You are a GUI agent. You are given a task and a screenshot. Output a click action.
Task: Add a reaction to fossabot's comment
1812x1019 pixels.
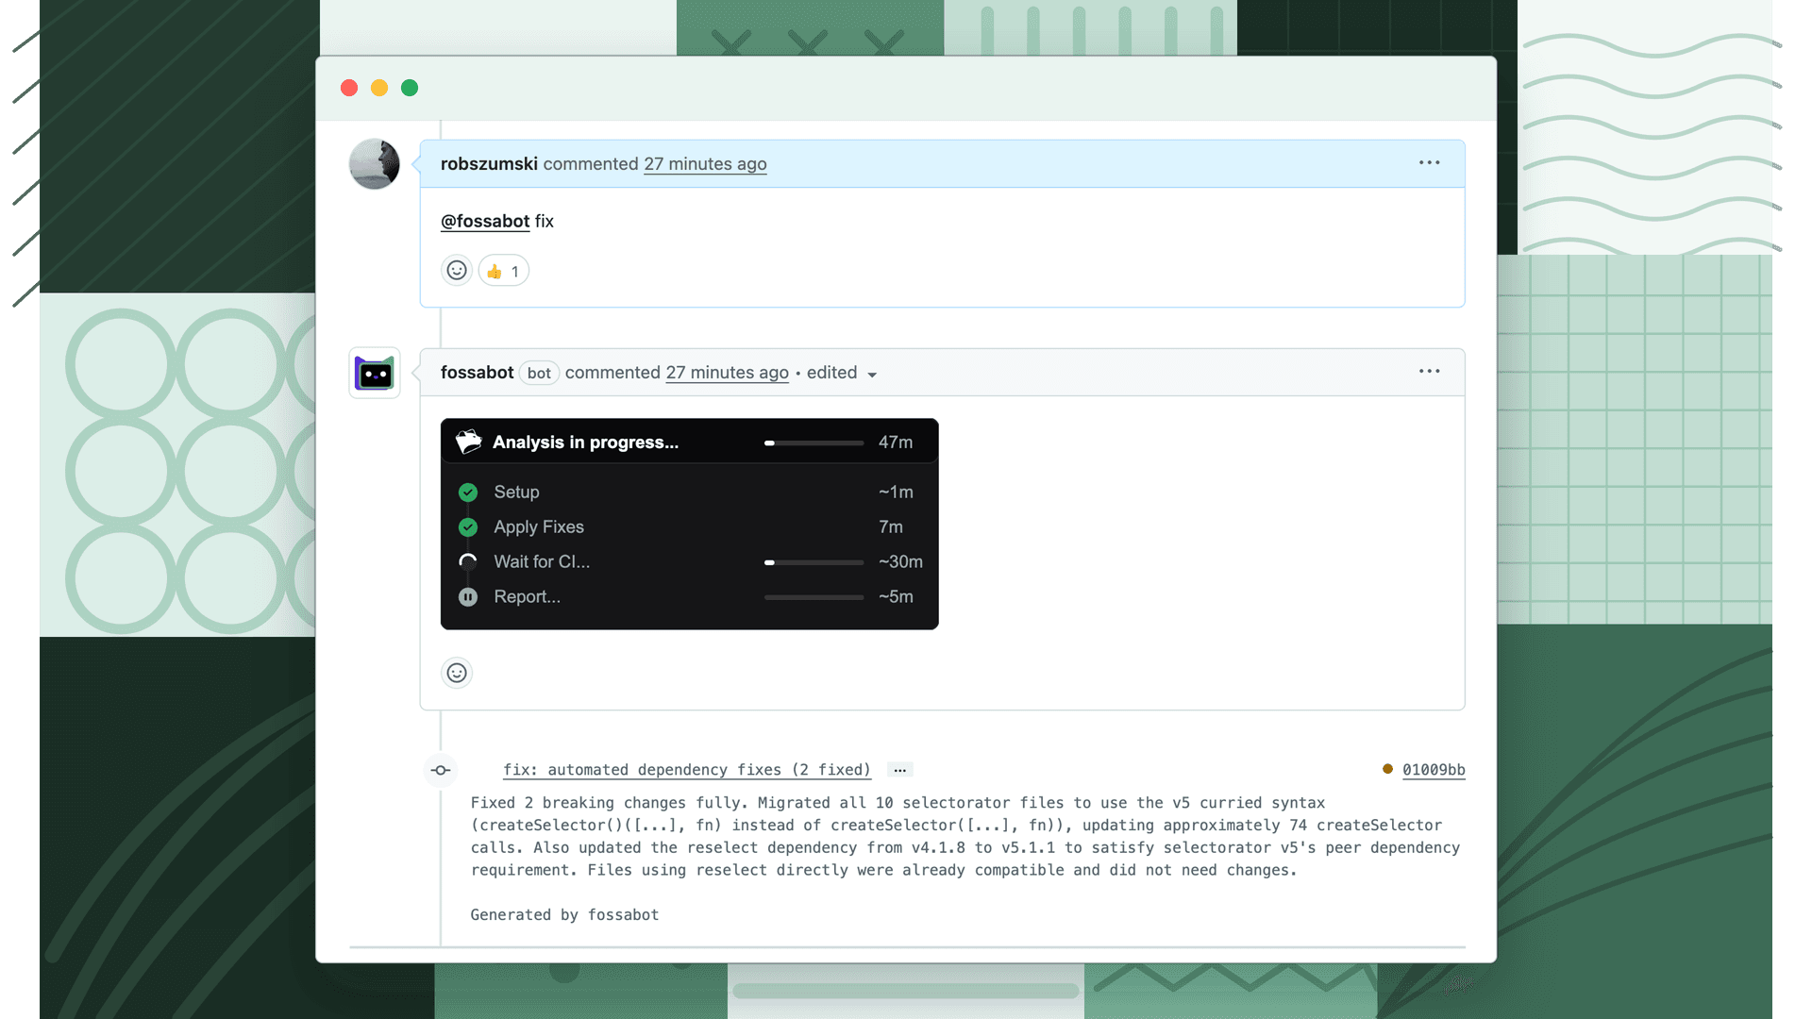[457, 673]
